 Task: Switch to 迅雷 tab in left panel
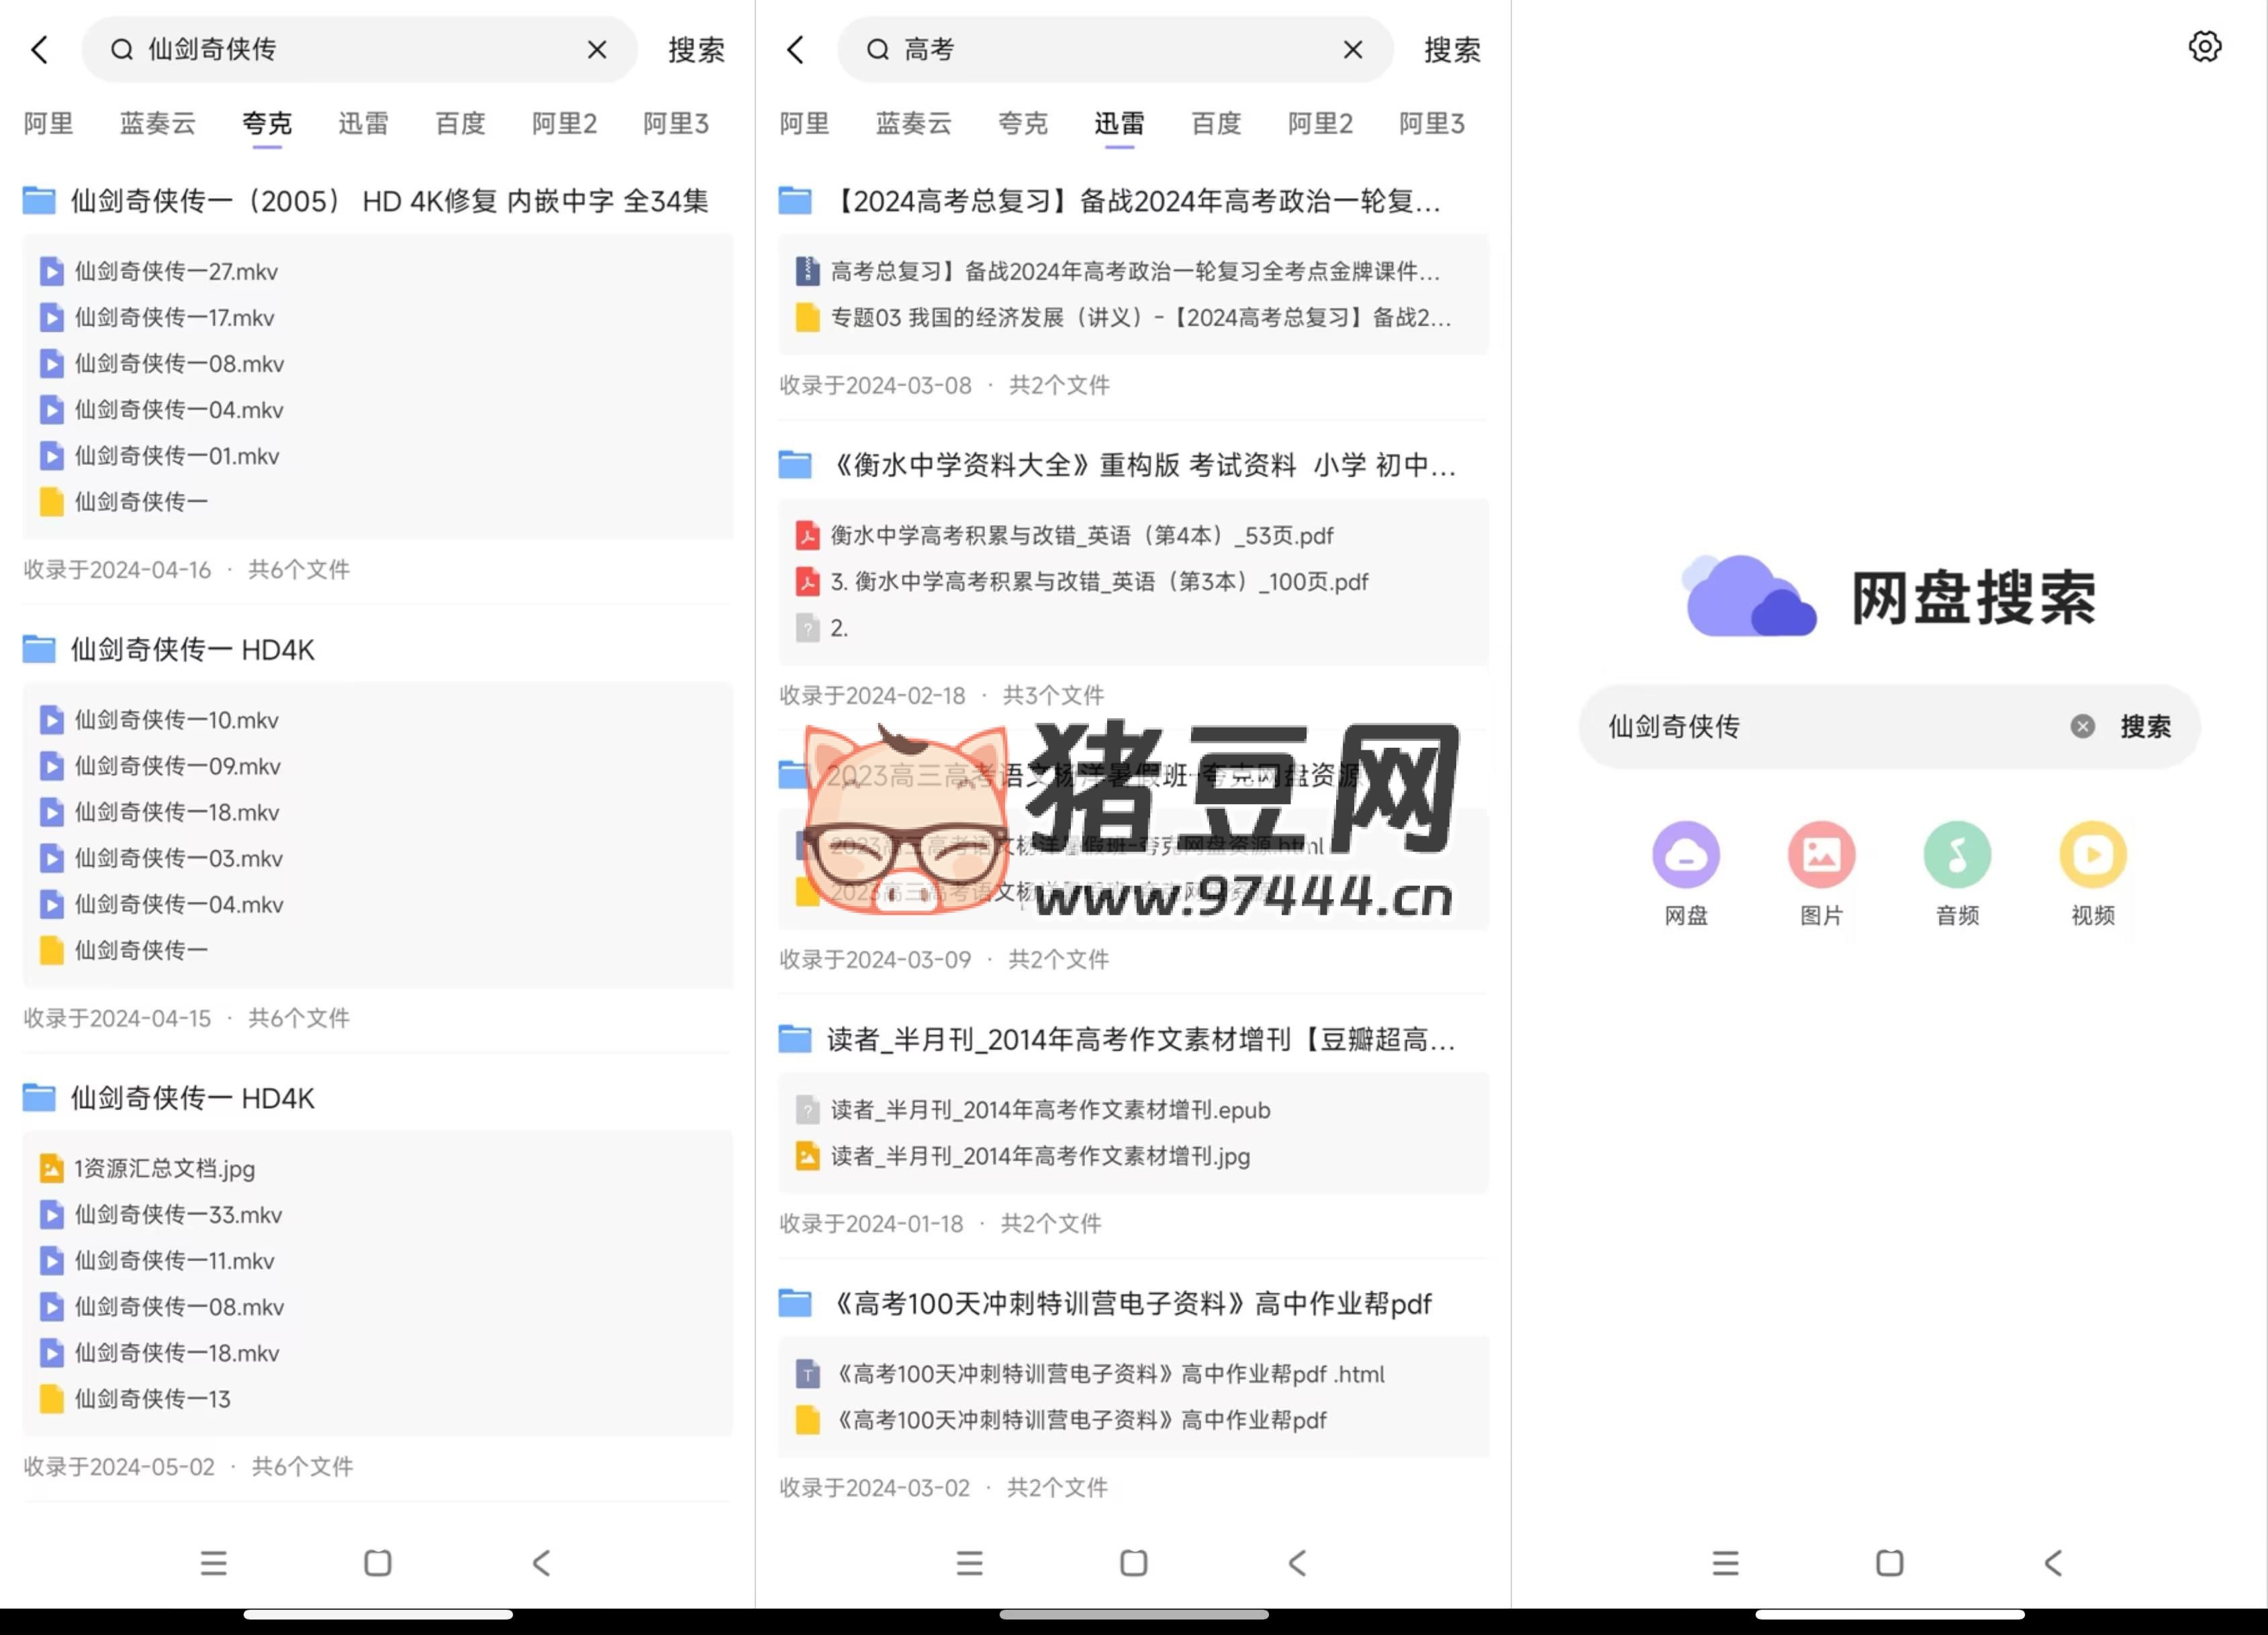(363, 124)
